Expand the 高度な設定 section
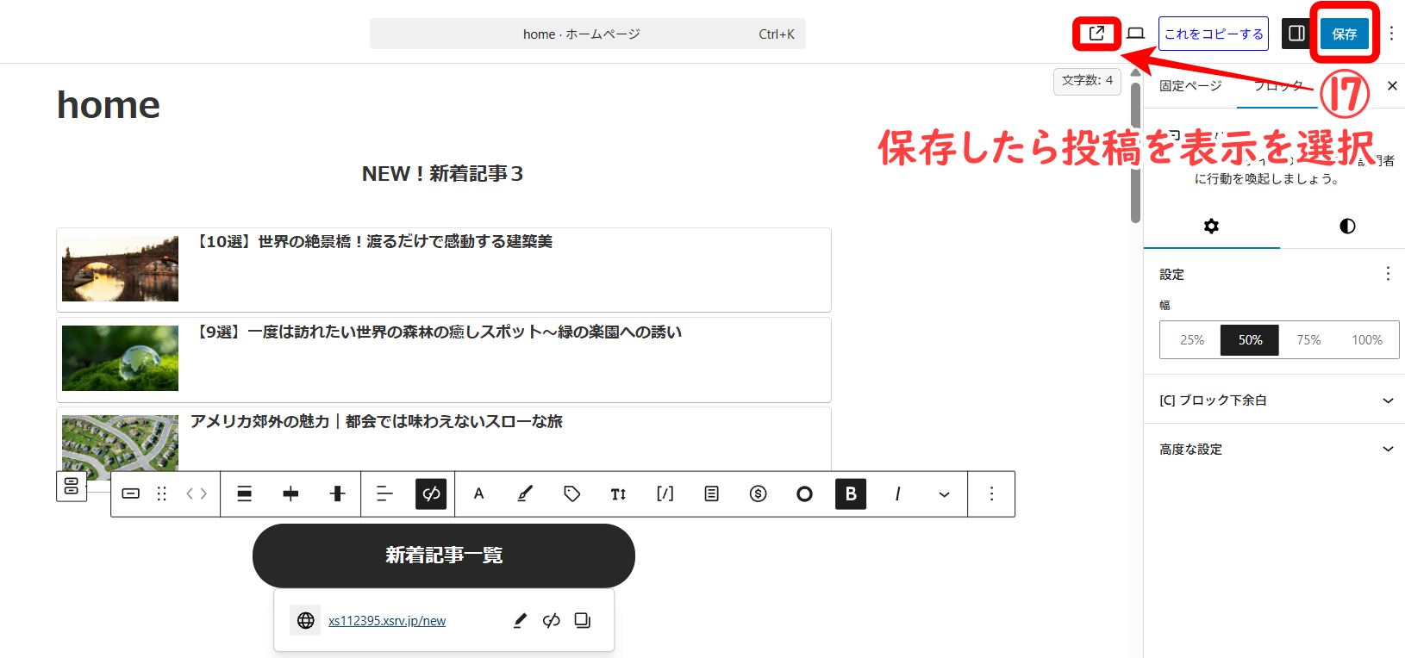This screenshot has width=1405, height=658. coord(1276,449)
